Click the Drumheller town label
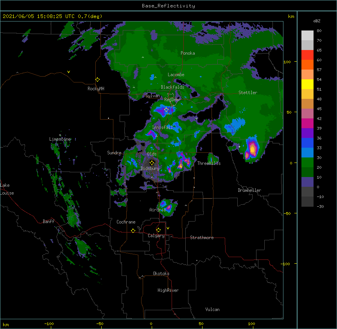Image resolution: width=337 pixels, height=329 pixels. click(249, 190)
